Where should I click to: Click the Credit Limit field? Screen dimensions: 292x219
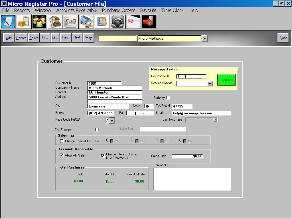tap(188, 156)
